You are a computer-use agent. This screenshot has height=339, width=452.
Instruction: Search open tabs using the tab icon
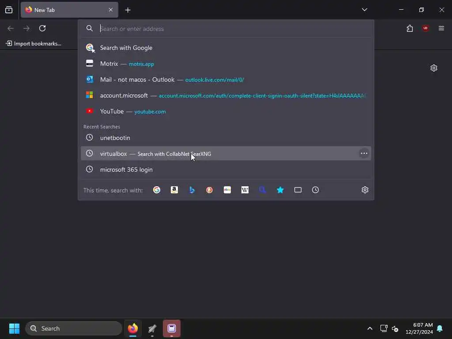tap(298, 190)
